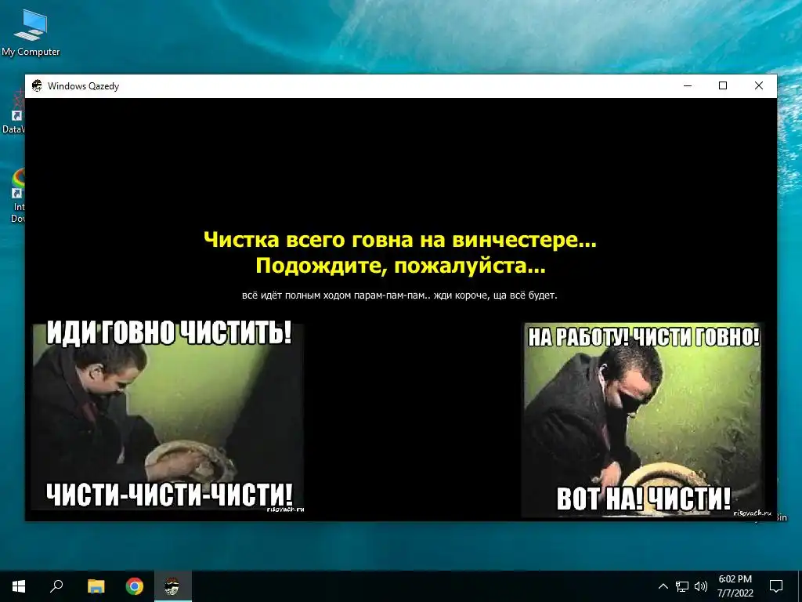Open the volume speaker tray icon
The width and height of the screenshot is (802, 602).
[x=701, y=586]
